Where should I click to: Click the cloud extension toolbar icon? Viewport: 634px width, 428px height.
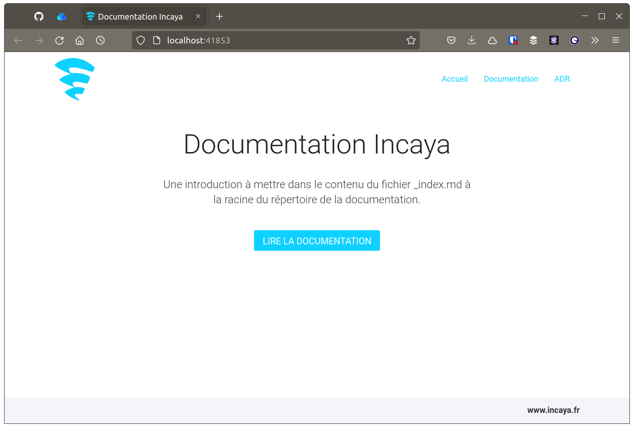[x=492, y=41]
